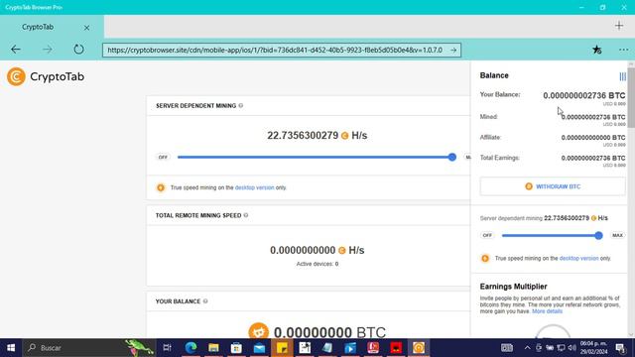
Task: Close the CryptoTab tab
Action: (x=86, y=28)
